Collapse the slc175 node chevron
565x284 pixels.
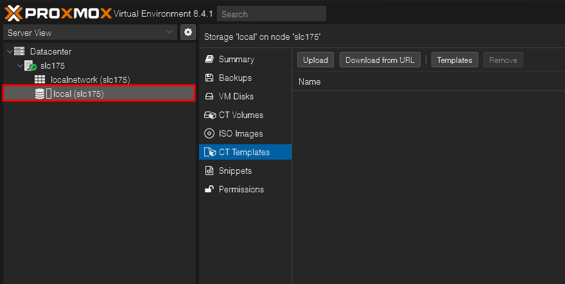pos(20,66)
